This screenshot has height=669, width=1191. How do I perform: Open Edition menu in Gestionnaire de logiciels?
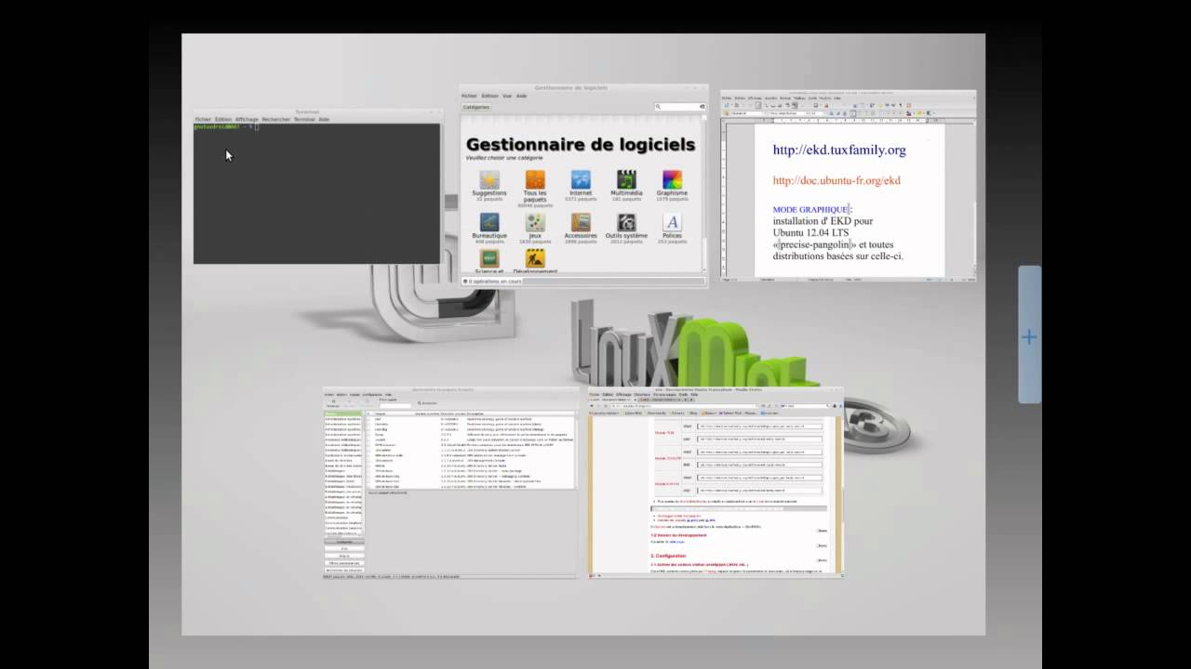[x=489, y=96]
